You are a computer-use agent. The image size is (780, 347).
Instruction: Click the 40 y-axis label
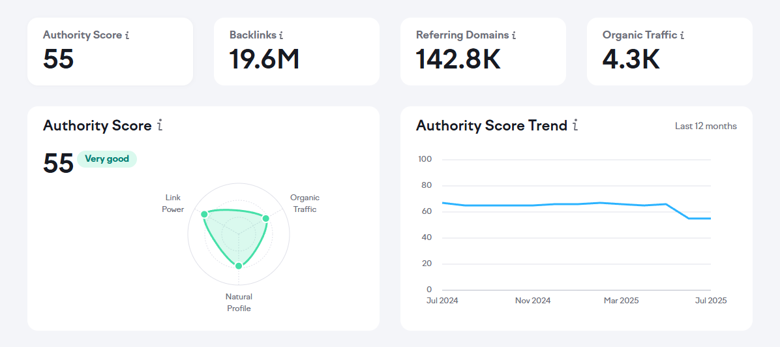click(x=427, y=238)
